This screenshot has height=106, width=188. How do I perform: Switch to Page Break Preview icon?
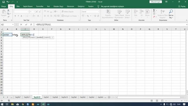click(162, 101)
